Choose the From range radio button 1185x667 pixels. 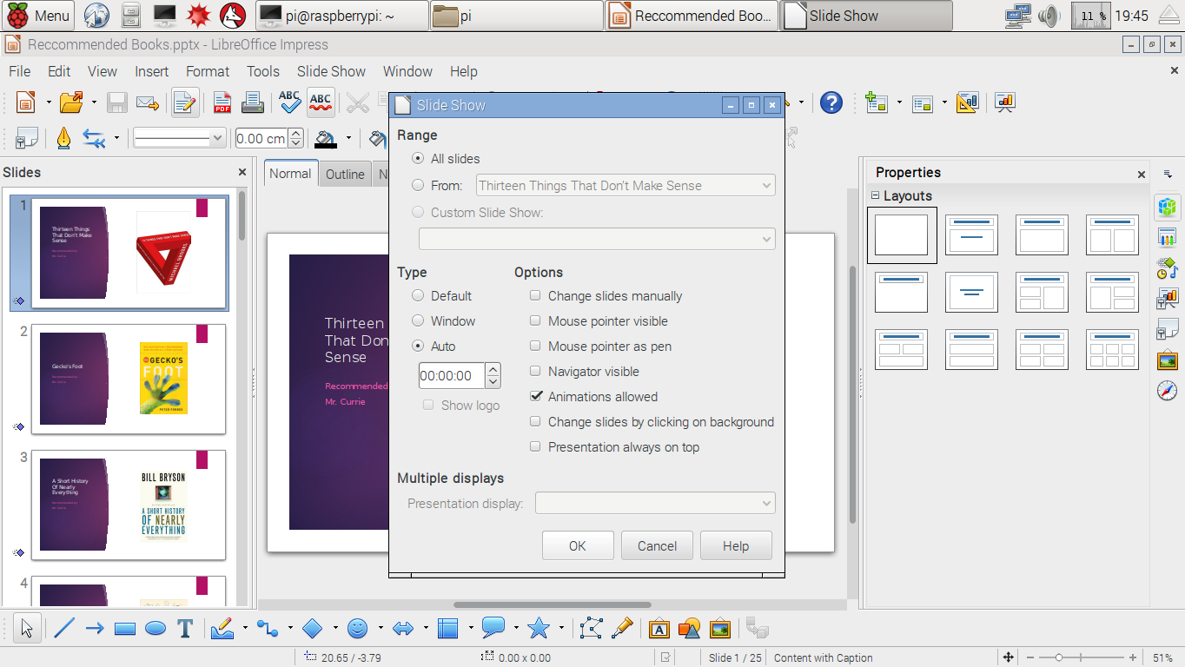coord(419,185)
